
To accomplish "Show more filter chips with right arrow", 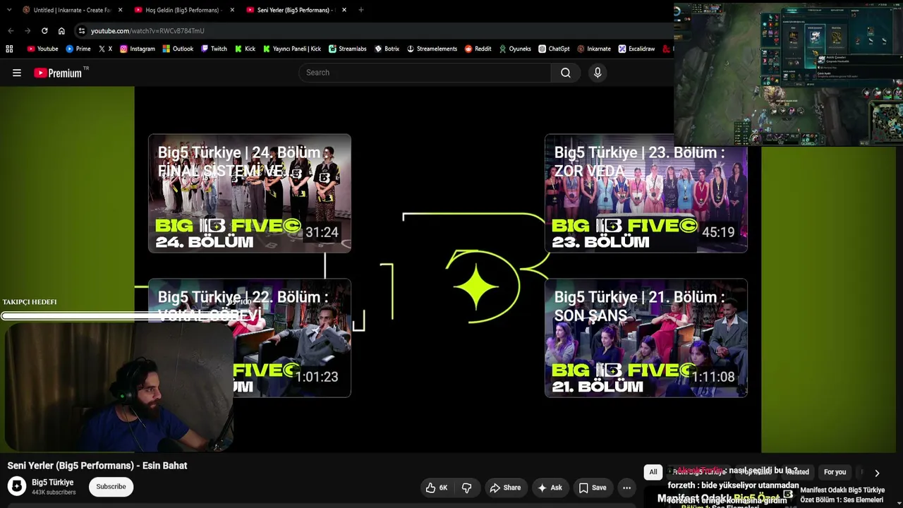I will (877, 473).
